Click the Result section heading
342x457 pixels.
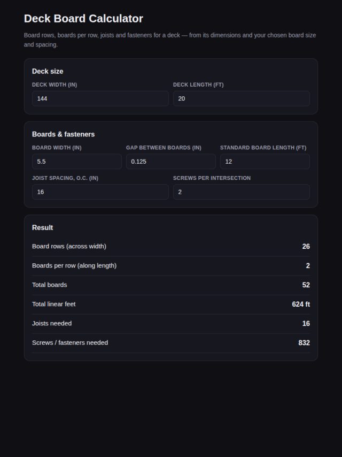coord(43,227)
